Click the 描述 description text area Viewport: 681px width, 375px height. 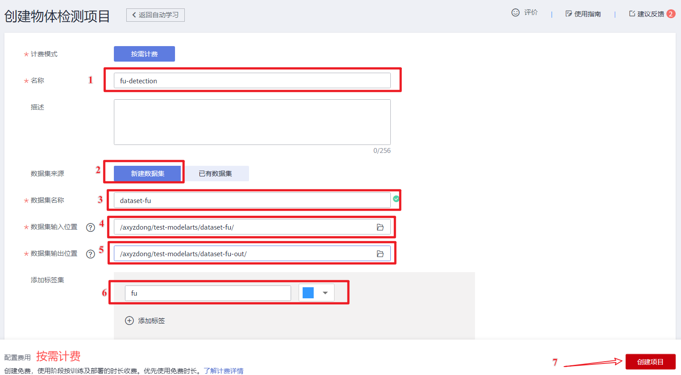point(252,122)
